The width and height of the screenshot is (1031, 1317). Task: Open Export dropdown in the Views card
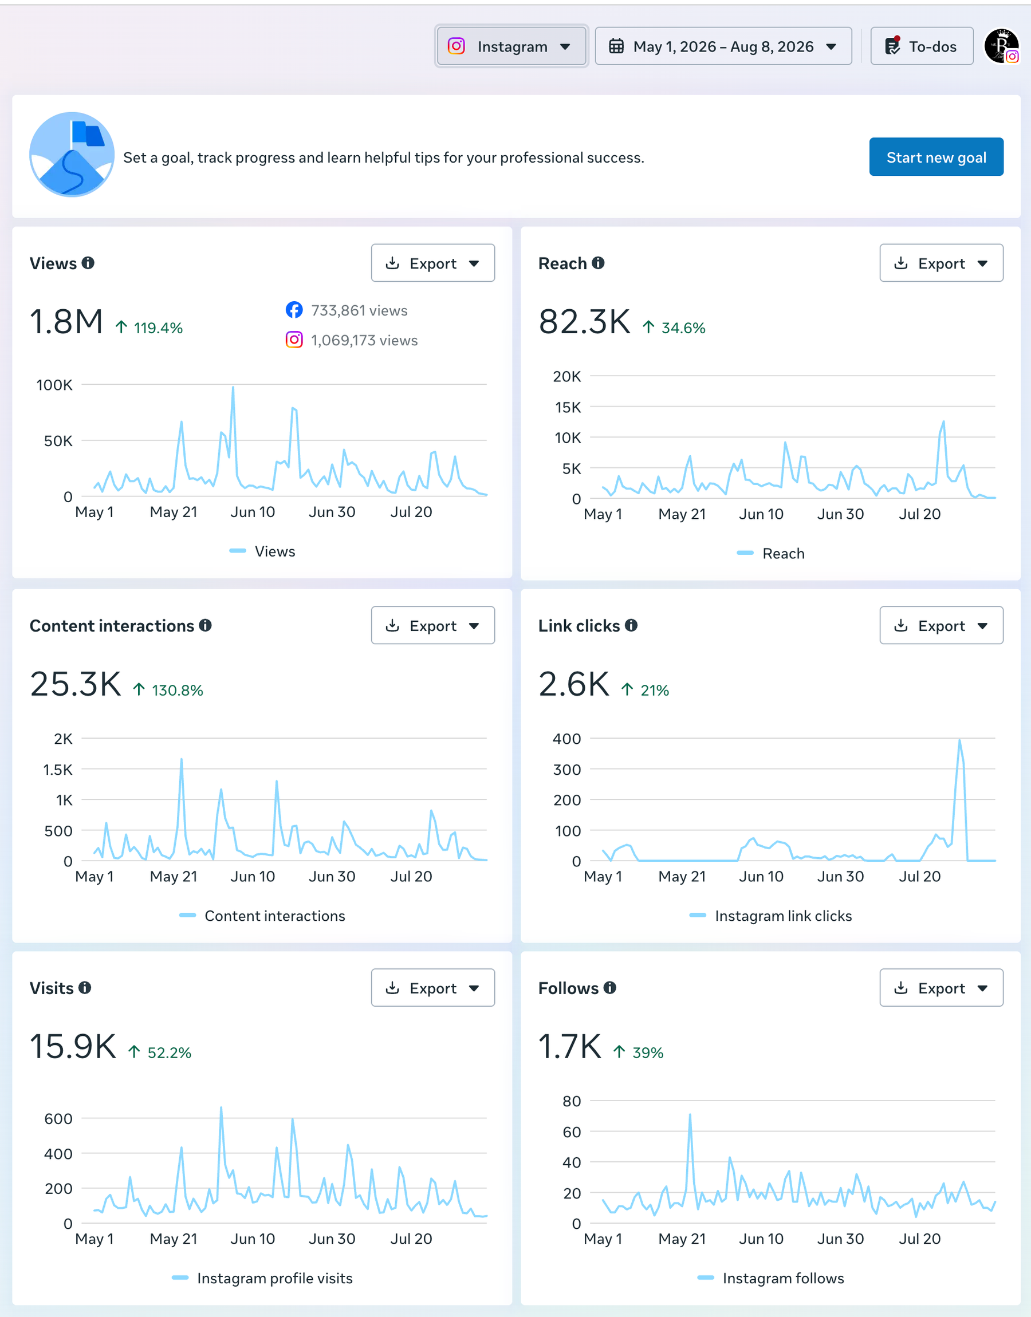pyautogui.click(x=433, y=263)
